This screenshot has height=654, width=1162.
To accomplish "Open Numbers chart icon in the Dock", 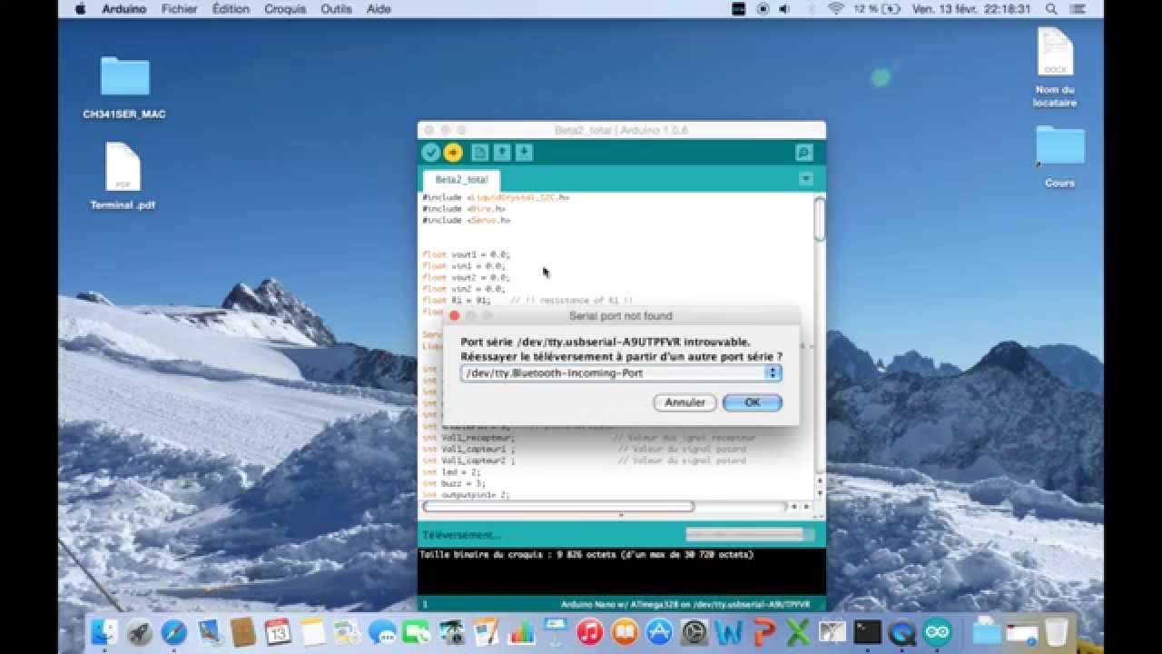I will pos(521,631).
